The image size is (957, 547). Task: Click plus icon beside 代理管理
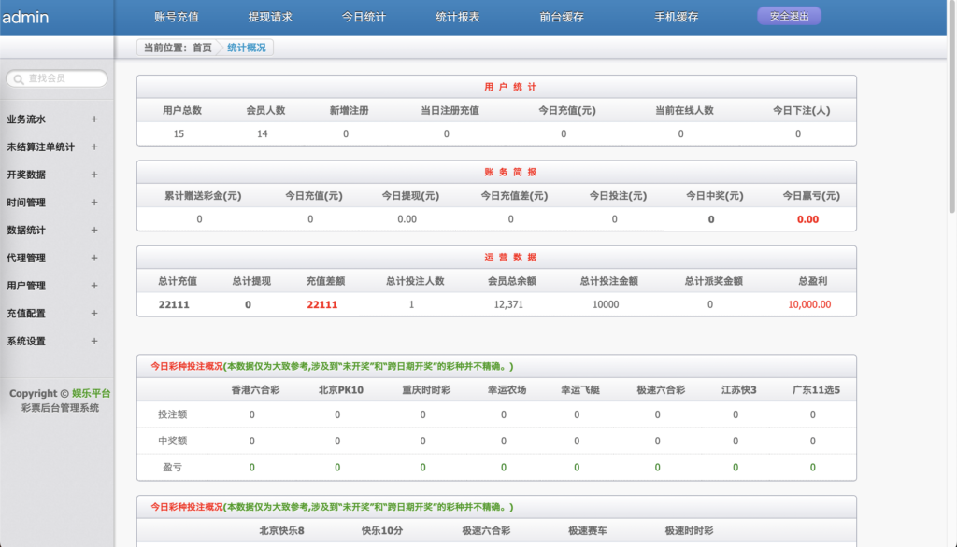[x=93, y=258]
